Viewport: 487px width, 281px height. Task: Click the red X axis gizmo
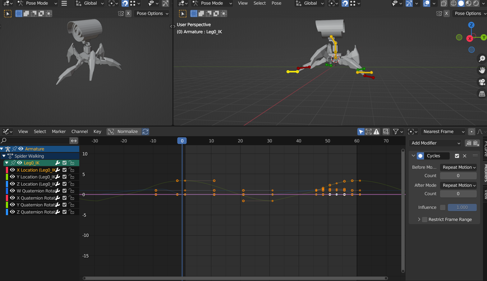(x=470, y=39)
